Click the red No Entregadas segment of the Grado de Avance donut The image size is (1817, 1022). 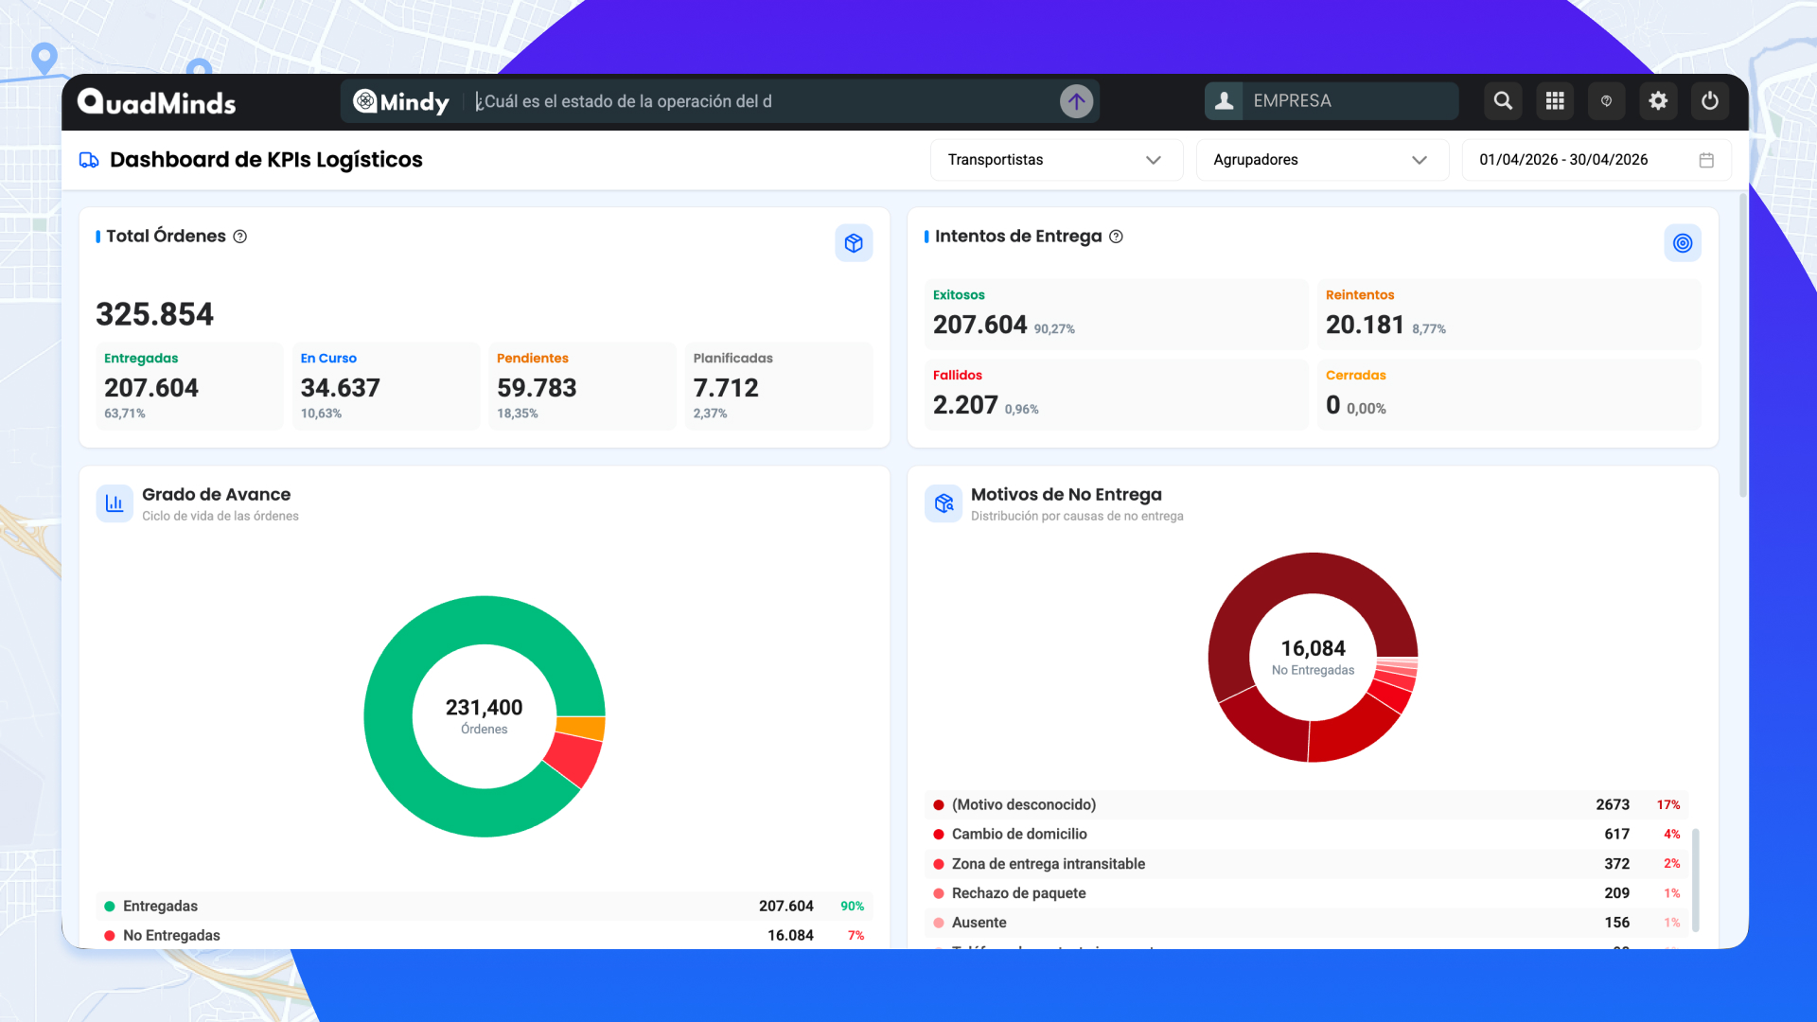click(x=575, y=759)
